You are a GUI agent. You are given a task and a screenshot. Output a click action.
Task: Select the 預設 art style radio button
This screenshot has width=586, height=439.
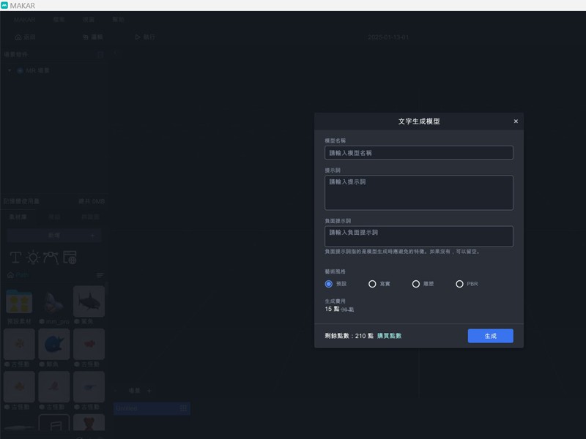(x=329, y=284)
